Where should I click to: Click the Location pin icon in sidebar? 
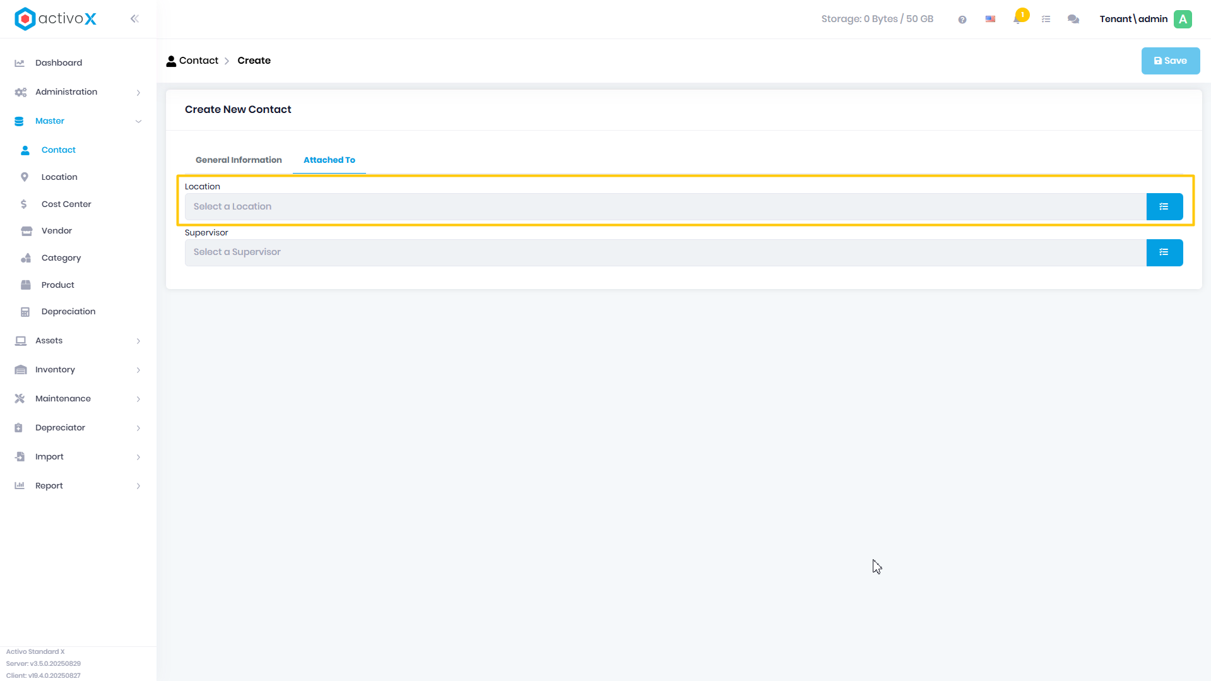click(x=25, y=177)
